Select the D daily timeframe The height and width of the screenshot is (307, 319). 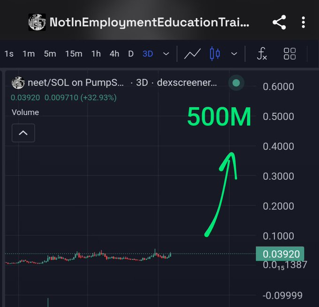tap(131, 54)
